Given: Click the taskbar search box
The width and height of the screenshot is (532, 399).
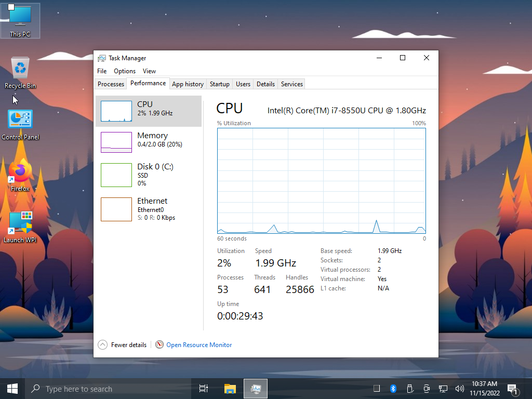Looking at the screenshot, I should (108, 389).
